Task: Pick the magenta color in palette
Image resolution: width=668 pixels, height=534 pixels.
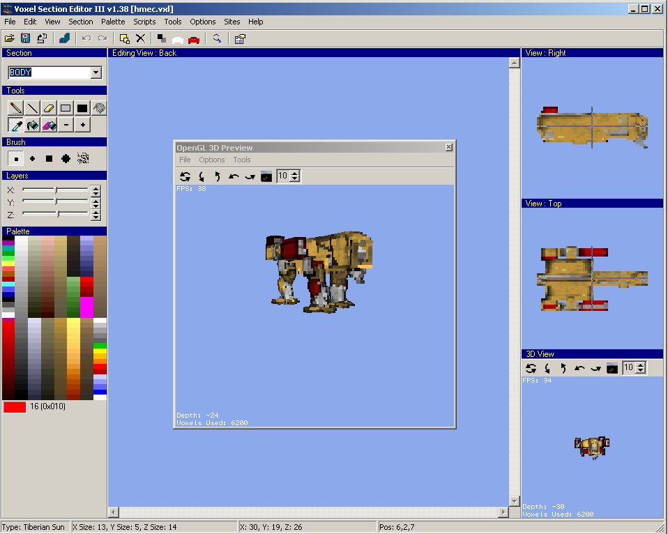Action: [86, 307]
